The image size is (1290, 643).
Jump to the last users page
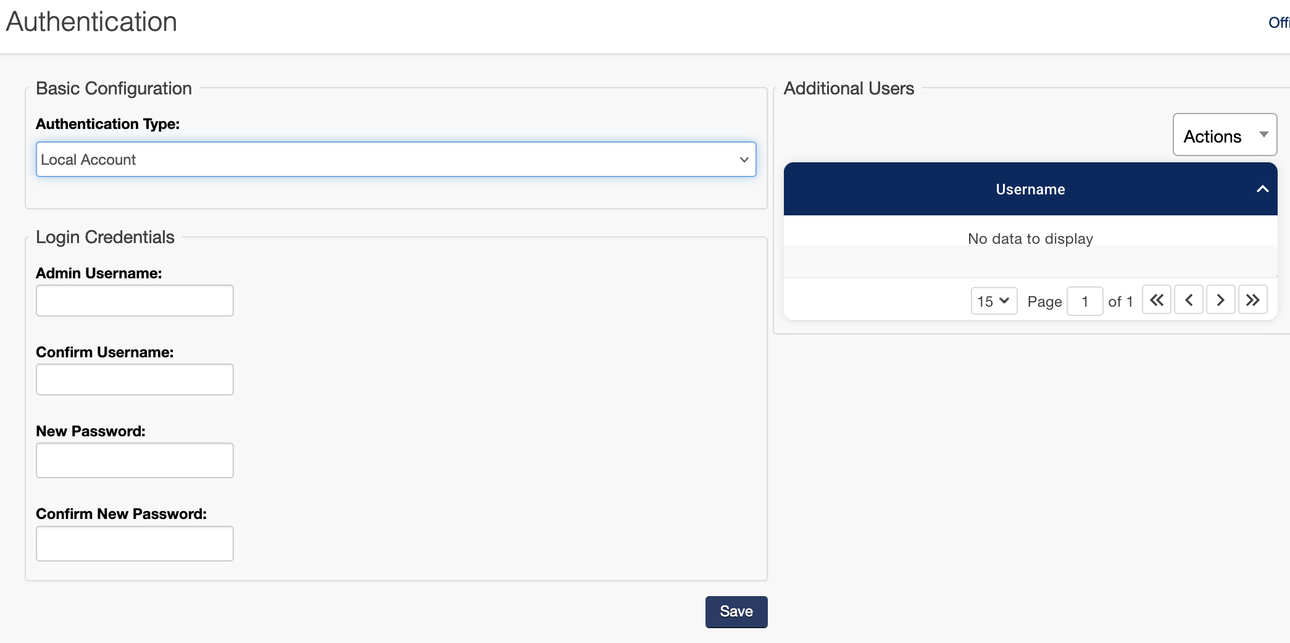1252,301
